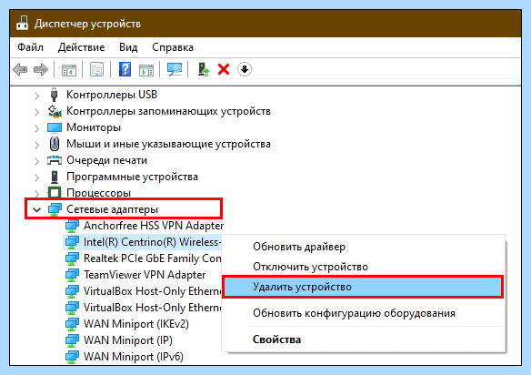Screen dimensions: 531x375
Task: Select WAN Miniport (IKEv2) entry
Action: [x=136, y=324]
